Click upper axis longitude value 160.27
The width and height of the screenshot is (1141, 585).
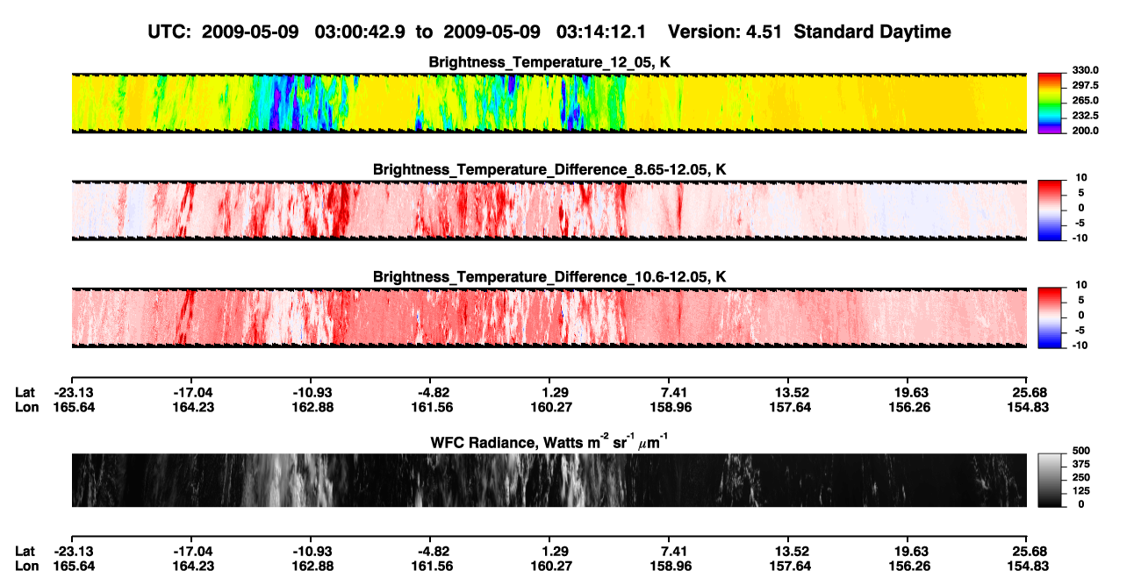point(550,408)
